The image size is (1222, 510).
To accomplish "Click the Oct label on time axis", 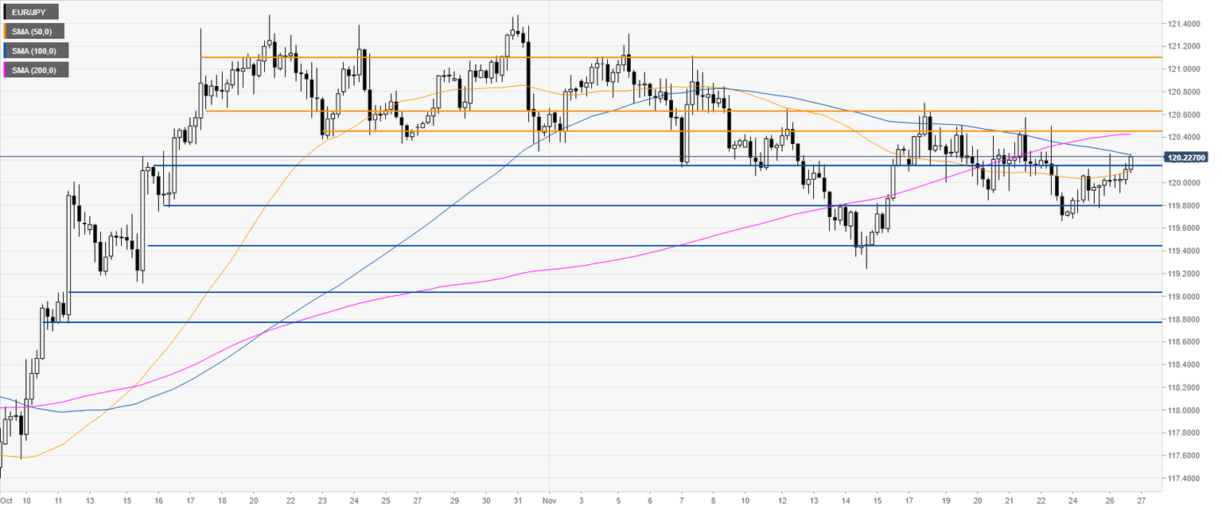I will click(x=6, y=502).
